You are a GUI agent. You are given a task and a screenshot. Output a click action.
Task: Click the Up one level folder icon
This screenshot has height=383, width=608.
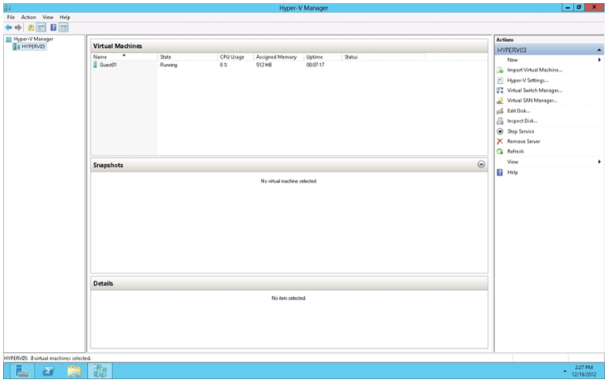(31, 28)
